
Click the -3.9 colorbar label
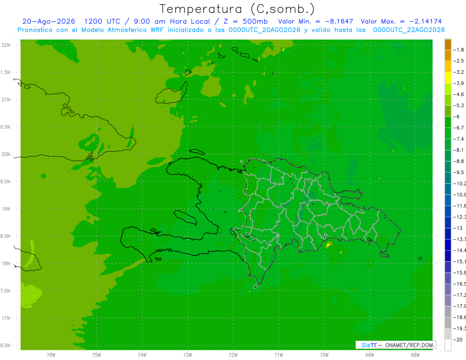pos(459,83)
